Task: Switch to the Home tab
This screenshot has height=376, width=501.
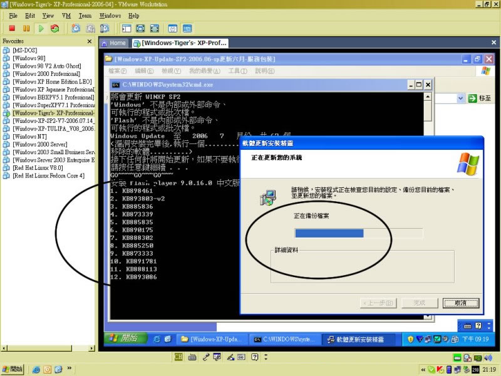Action: pyautogui.click(x=114, y=43)
